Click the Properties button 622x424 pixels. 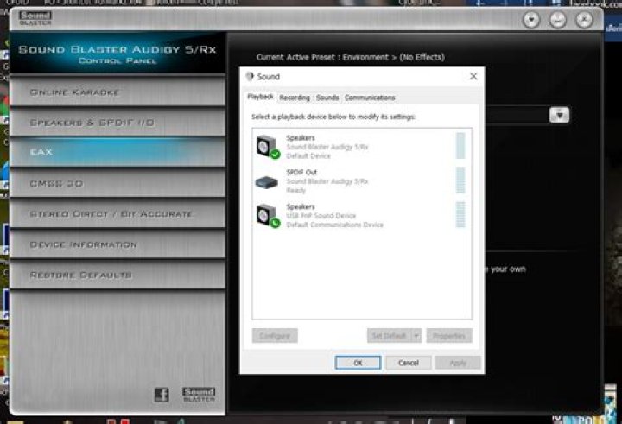coord(449,336)
